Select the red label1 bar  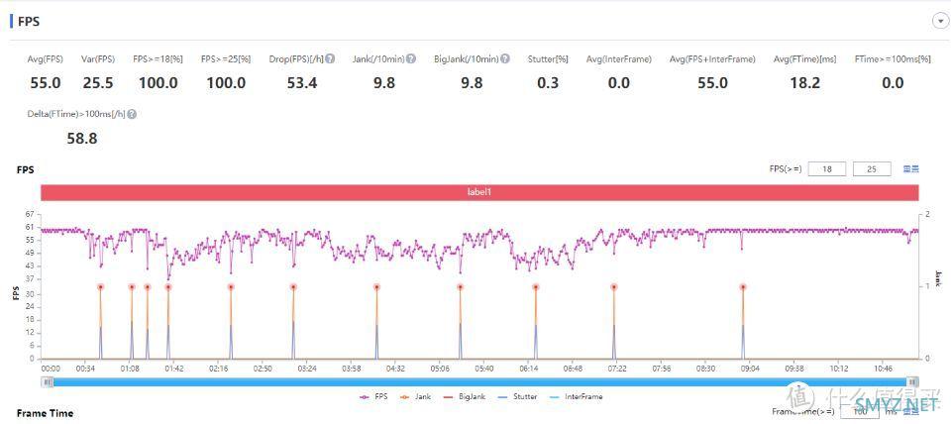click(479, 191)
